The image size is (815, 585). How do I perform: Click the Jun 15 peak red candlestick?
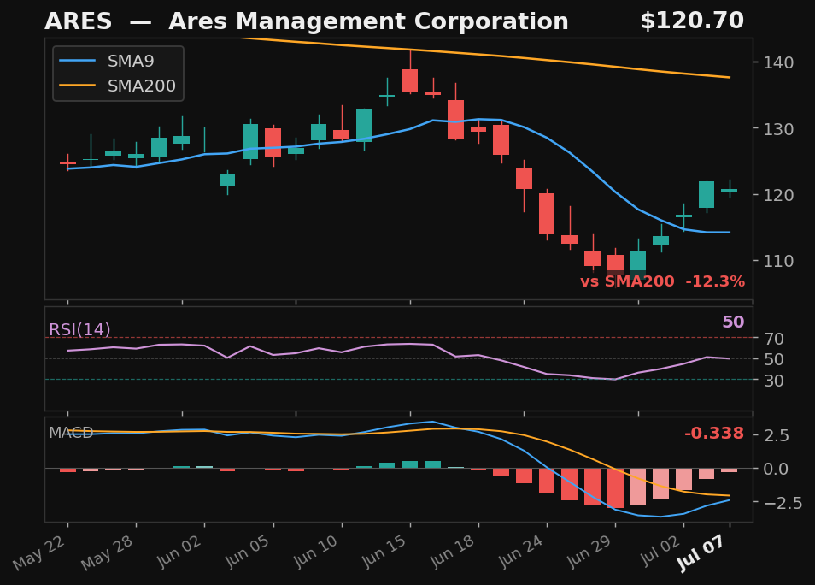[410, 80]
